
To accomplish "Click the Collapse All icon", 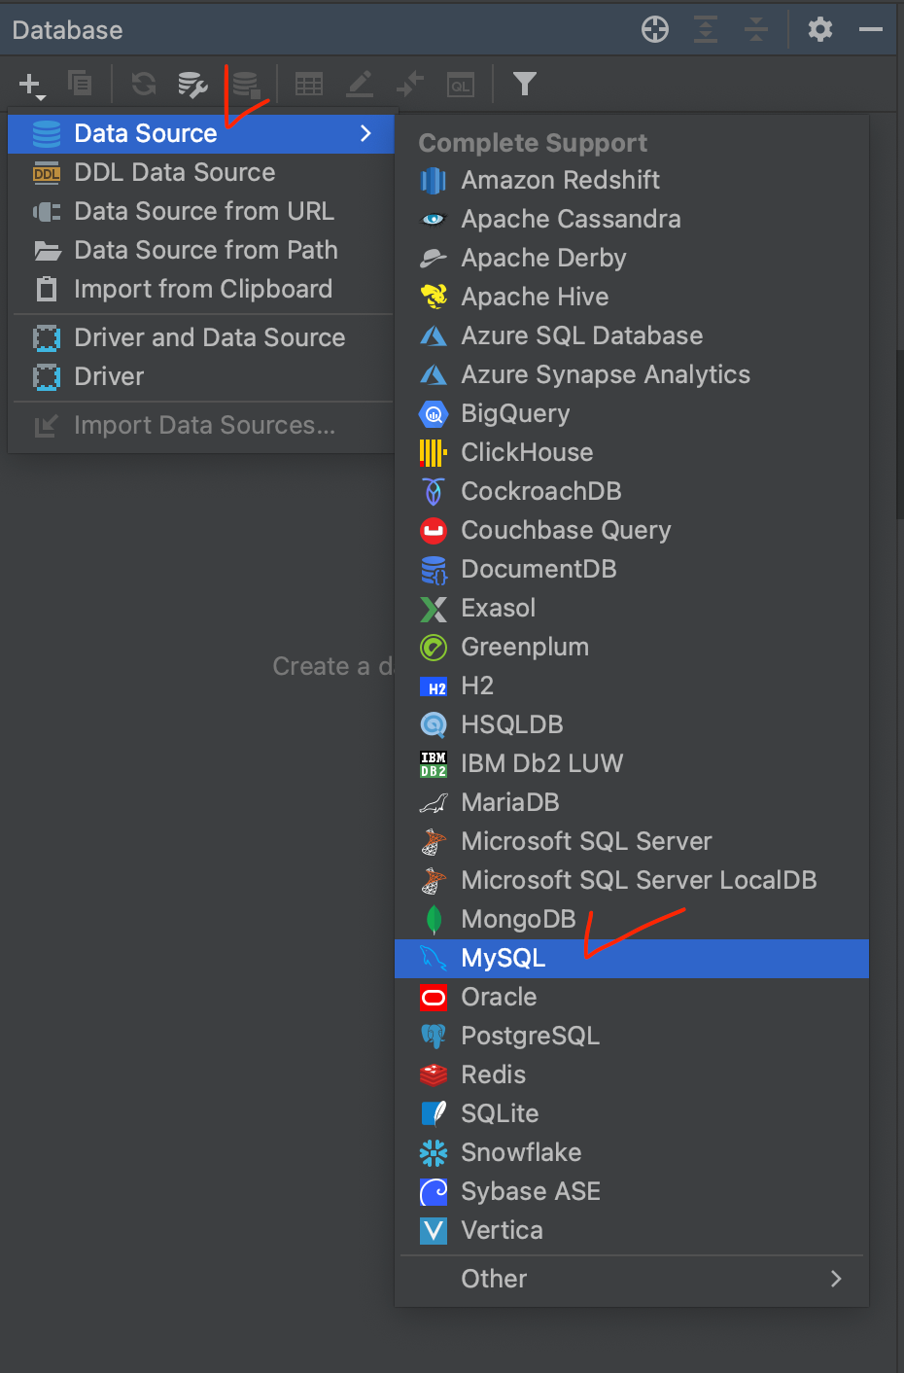I will tap(756, 29).
